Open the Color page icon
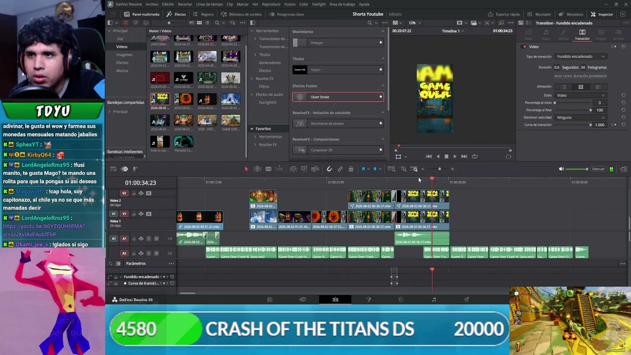631x355 pixels. click(401, 299)
